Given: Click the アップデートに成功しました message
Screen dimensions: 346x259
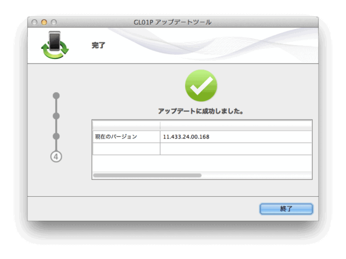Looking at the screenshot, I should (201, 110).
